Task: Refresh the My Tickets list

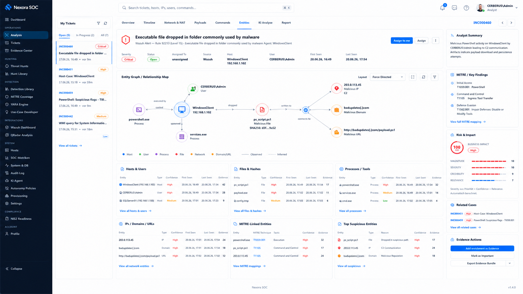Action: point(106,23)
